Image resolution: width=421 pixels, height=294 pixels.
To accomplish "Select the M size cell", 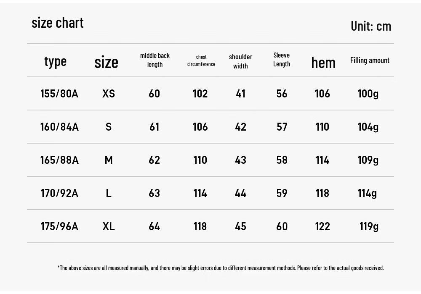I will [x=109, y=160].
